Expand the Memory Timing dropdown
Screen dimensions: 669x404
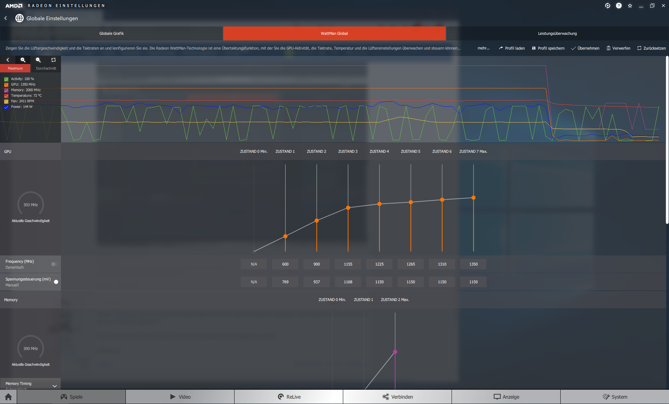point(54,386)
